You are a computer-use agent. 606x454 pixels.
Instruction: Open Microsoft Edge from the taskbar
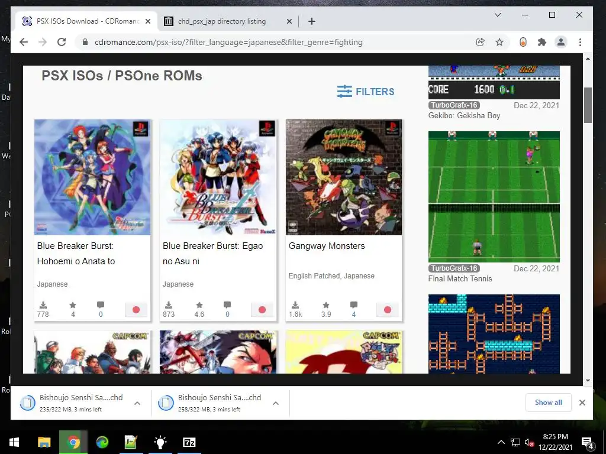click(x=102, y=442)
